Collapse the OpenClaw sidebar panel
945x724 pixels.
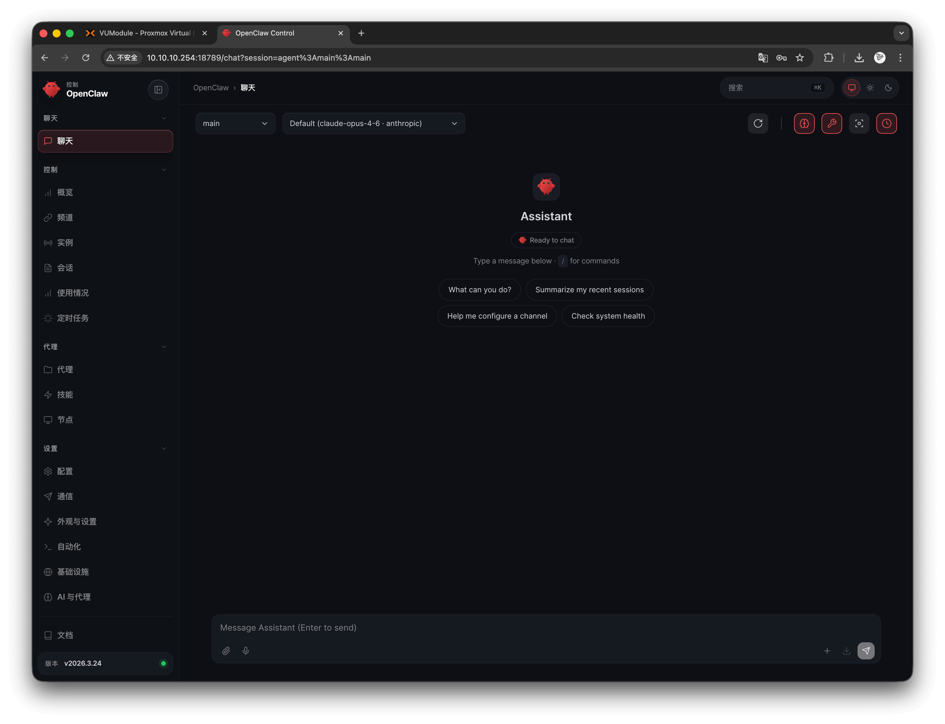158,90
